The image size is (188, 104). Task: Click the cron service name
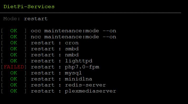coord(72,43)
